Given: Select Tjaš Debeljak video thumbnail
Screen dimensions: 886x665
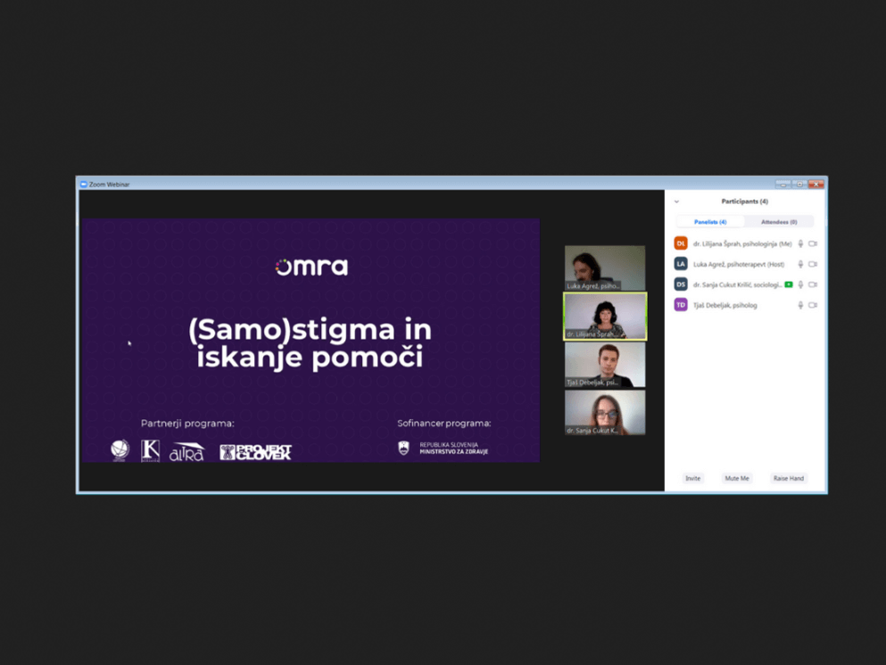Looking at the screenshot, I should click(605, 365).
